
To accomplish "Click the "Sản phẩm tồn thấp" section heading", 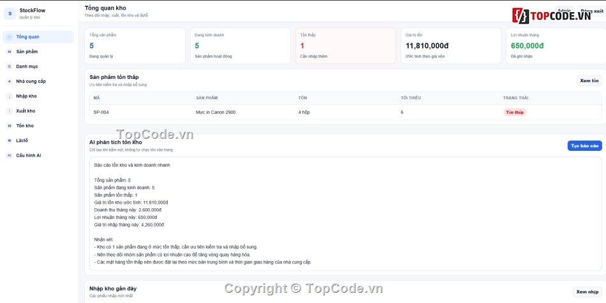I will pos(114,77).
